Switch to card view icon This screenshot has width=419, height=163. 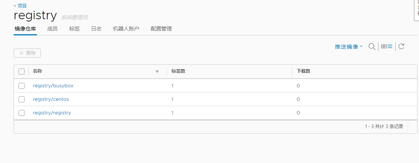pos(384,46)
